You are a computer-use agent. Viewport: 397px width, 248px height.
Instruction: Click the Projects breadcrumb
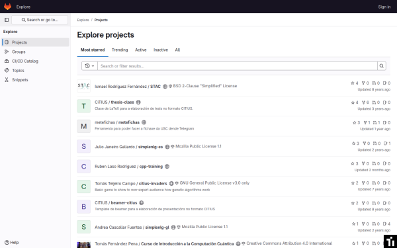(101, 20)
